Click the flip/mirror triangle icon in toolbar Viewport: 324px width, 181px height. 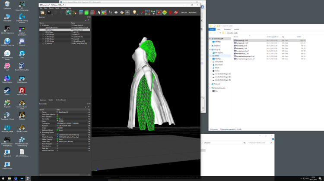point(98,12)
